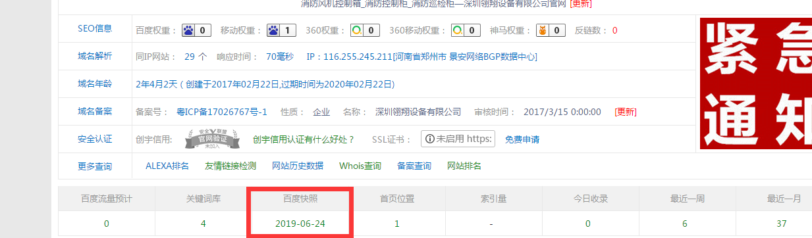
Task: Click the 更新 link in 域名备案 row
Action: click(x=625, y=112)
